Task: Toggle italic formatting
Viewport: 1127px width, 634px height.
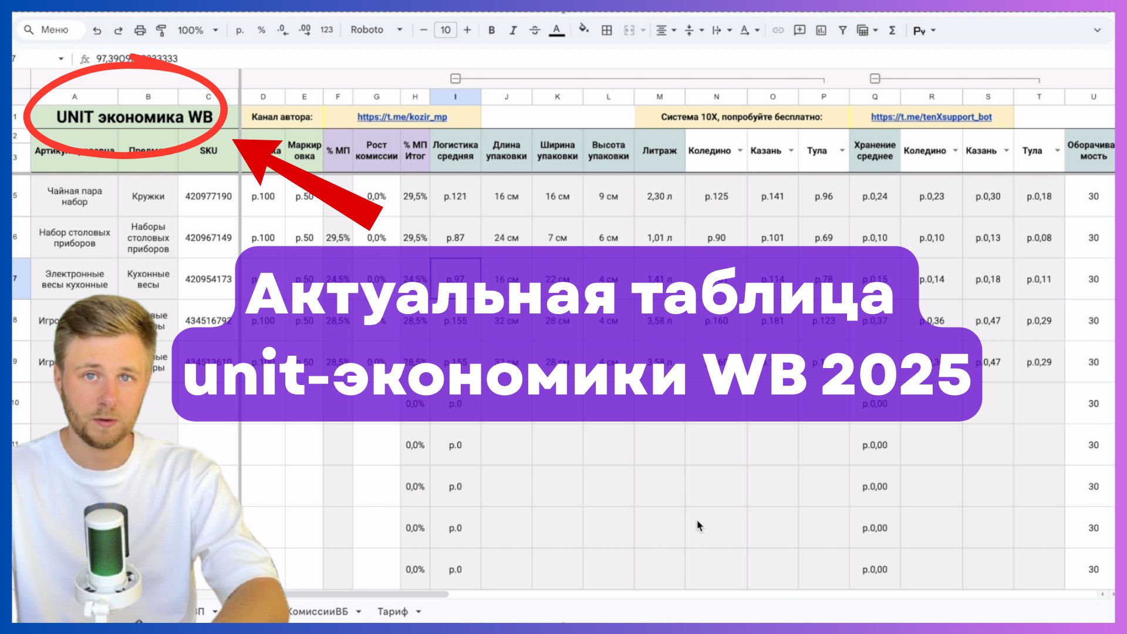Action: click(513, 30)
